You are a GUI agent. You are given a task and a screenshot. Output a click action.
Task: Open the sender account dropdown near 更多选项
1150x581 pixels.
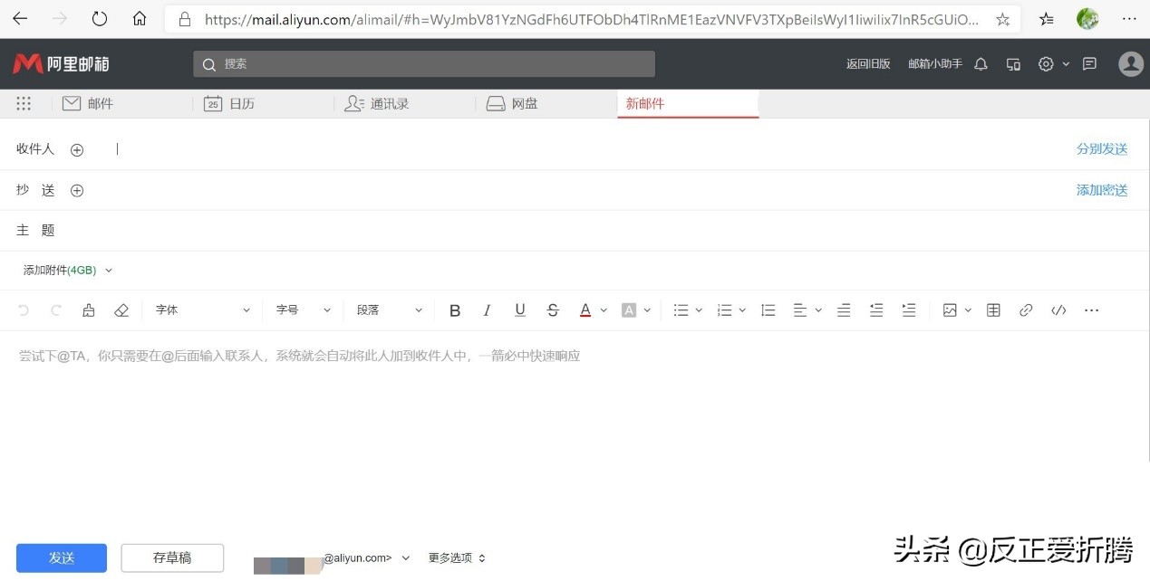pyautogui.click(x=405, y=557)
